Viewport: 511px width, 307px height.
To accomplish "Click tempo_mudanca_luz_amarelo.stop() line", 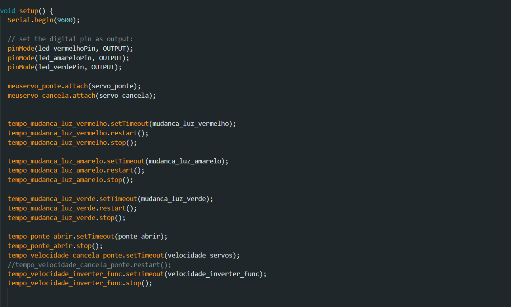I will (71, 180).
